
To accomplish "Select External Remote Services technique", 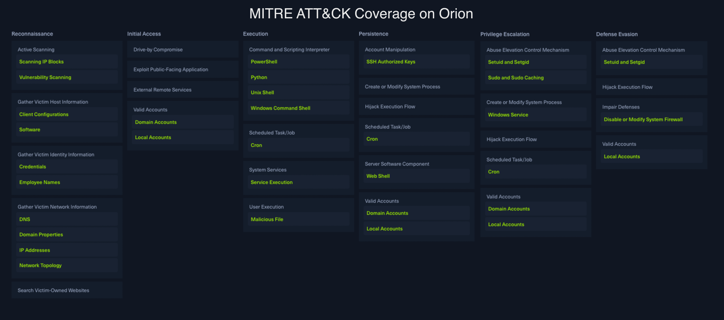I will 163,90.
